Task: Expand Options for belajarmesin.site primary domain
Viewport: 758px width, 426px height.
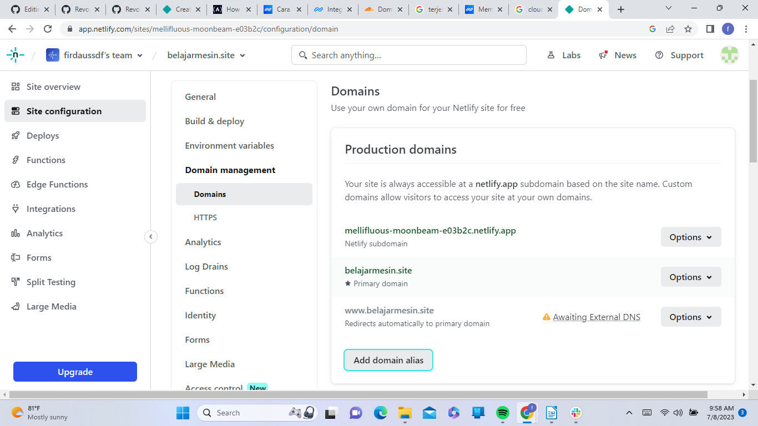Action: (x=690, y=277)
